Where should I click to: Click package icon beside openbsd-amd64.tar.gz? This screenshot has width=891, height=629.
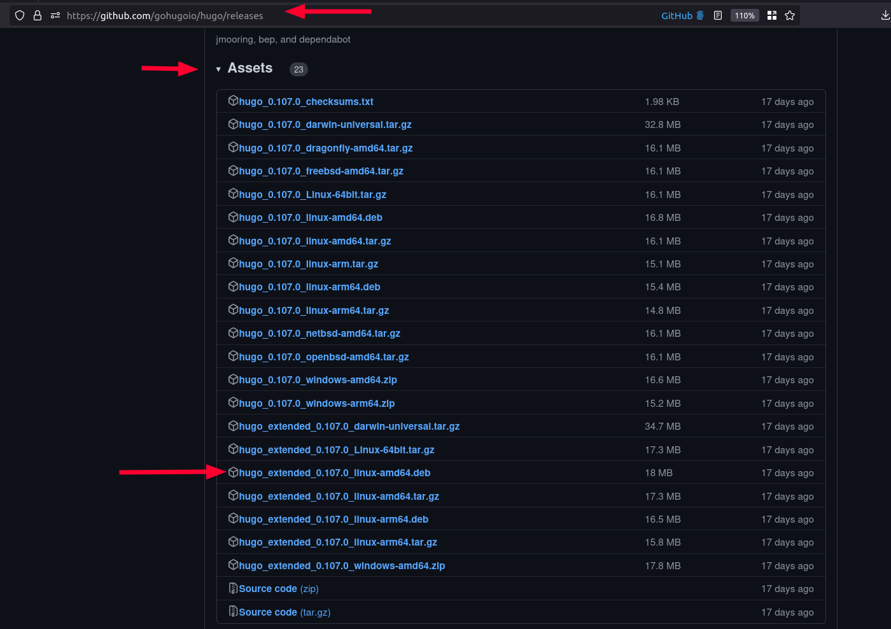pyautogui.click(x=233, y=356)
